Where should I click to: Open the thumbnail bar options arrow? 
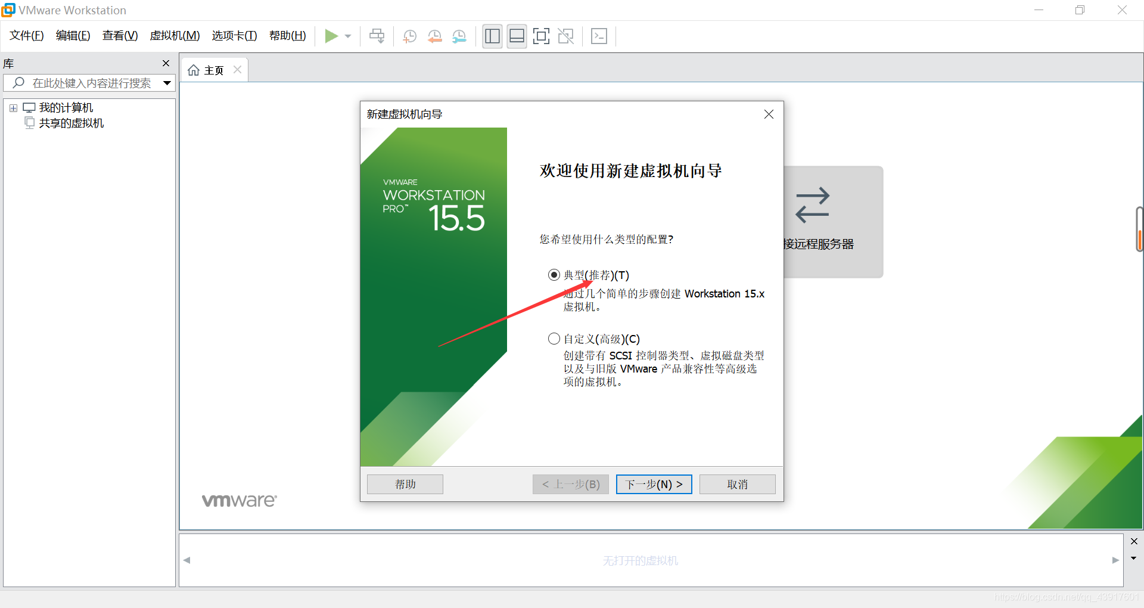point(1134,559)
